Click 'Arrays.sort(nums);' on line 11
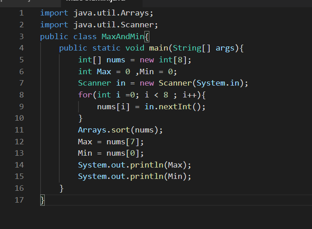The width and height of the screenshot is (312, 229). [x=121, y=130]
